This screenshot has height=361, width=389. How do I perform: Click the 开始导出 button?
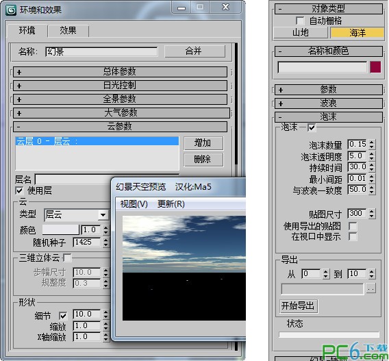coord(299,306)
